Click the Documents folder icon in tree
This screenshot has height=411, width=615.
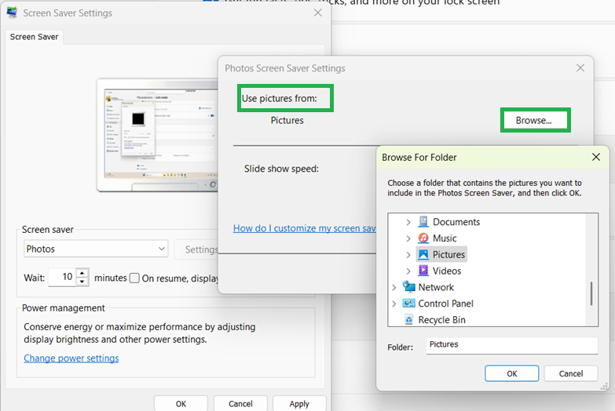tap(423, 222)
